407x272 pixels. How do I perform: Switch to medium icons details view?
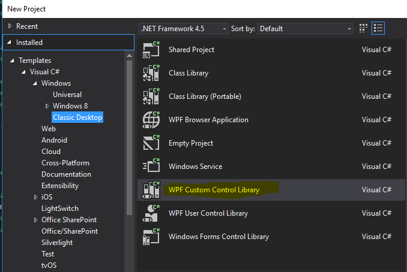[x=378, y=28]
